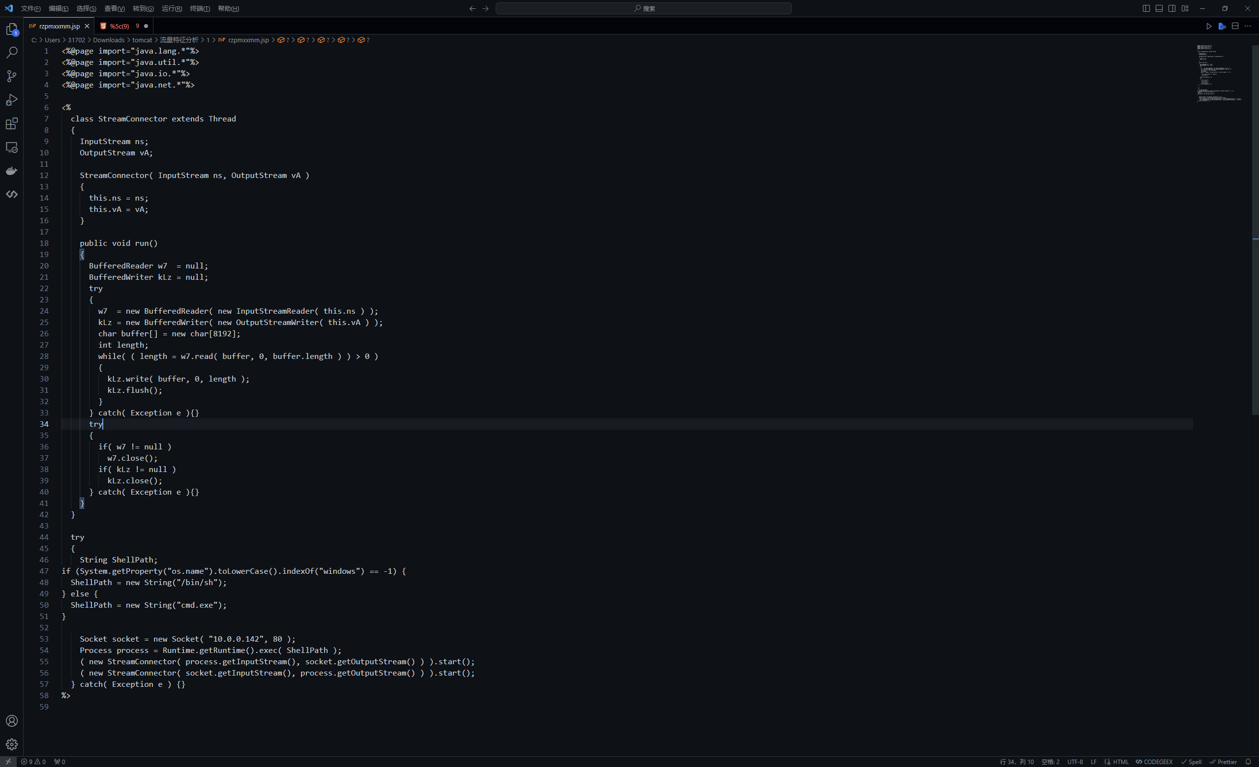
Task: Toggle the secondary side bar visibility
Action: 1172,8
